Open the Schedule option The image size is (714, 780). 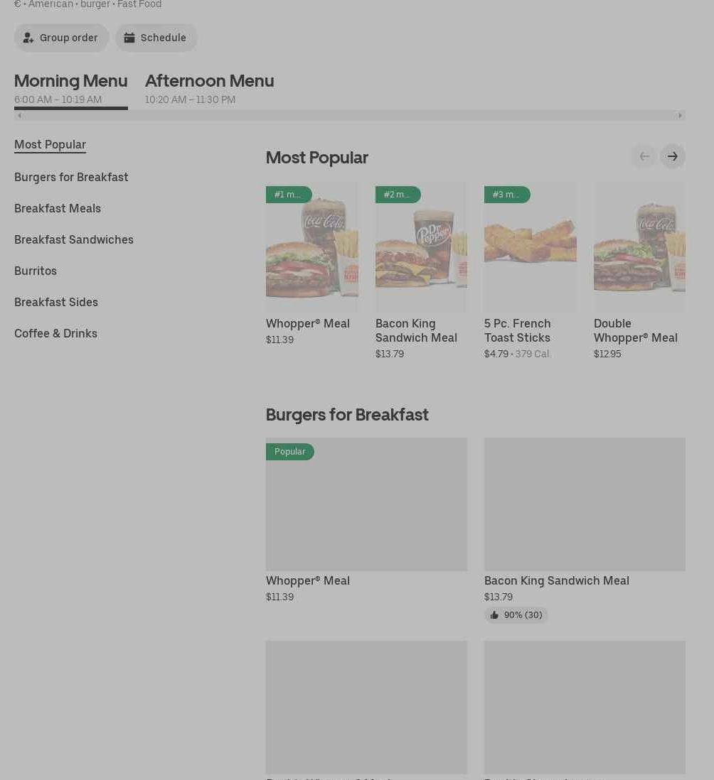pyautogui.click(x=156, y=38)
